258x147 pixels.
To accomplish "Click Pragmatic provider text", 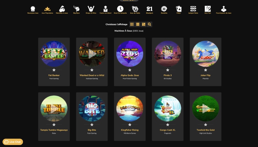I will coord(168,133).
